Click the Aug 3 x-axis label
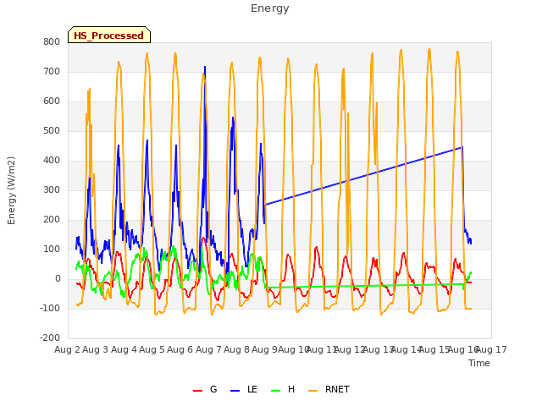542x406 pixels. pyautogui.click(x=96, y=349)
